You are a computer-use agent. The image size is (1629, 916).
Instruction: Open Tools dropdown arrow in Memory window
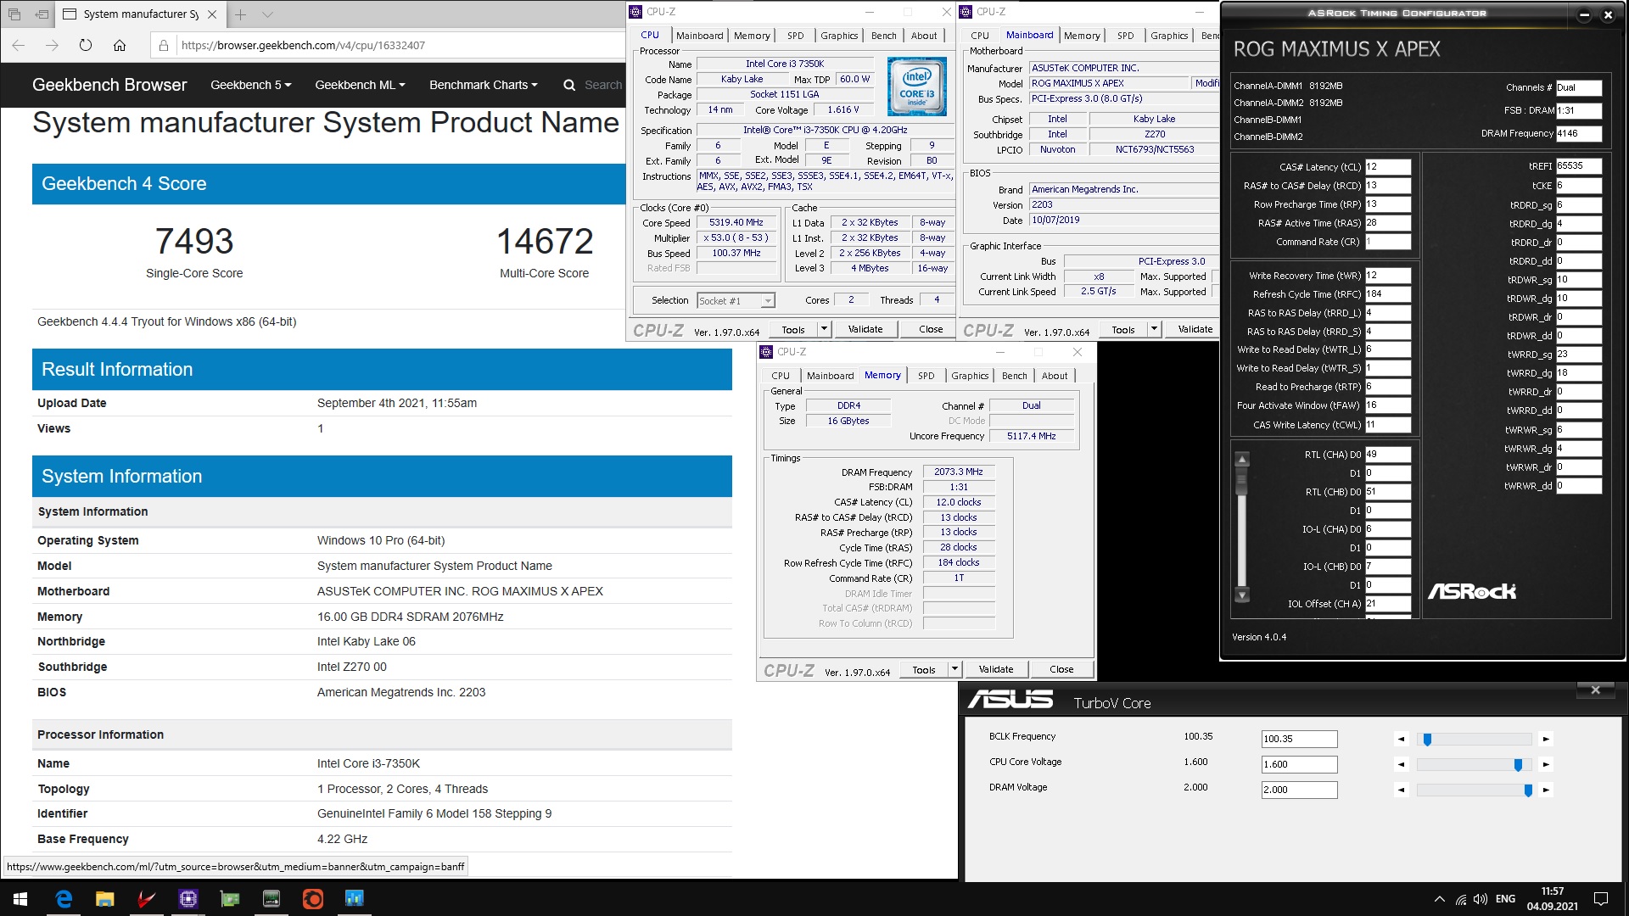coord(954,669)
